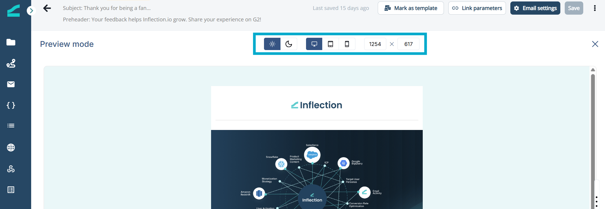Image resolution: width=605 pixels, height=209 pixels.
Task: Open the journeys route icon in the sidebar
Action: point(11,63)
